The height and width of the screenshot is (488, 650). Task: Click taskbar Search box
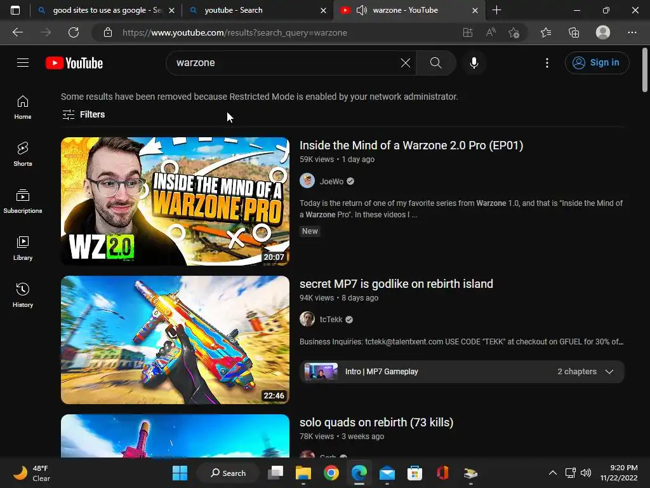pyautogui.click(x=228, y=473)
